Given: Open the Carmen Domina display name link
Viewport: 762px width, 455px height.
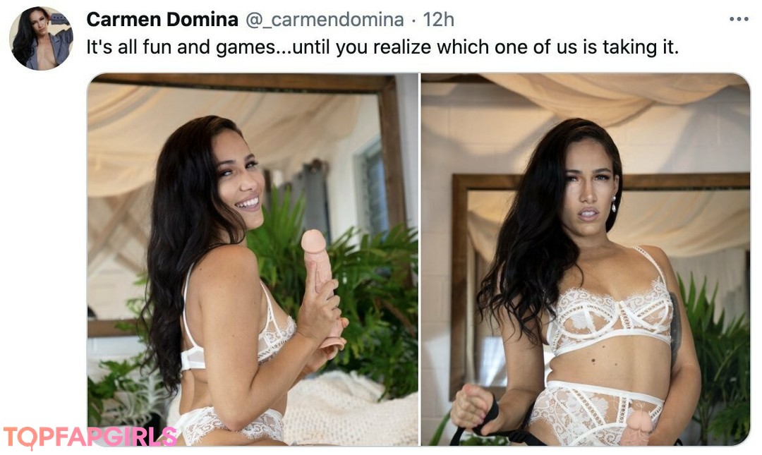Looking at the screenshot, I should coord(162,20).
